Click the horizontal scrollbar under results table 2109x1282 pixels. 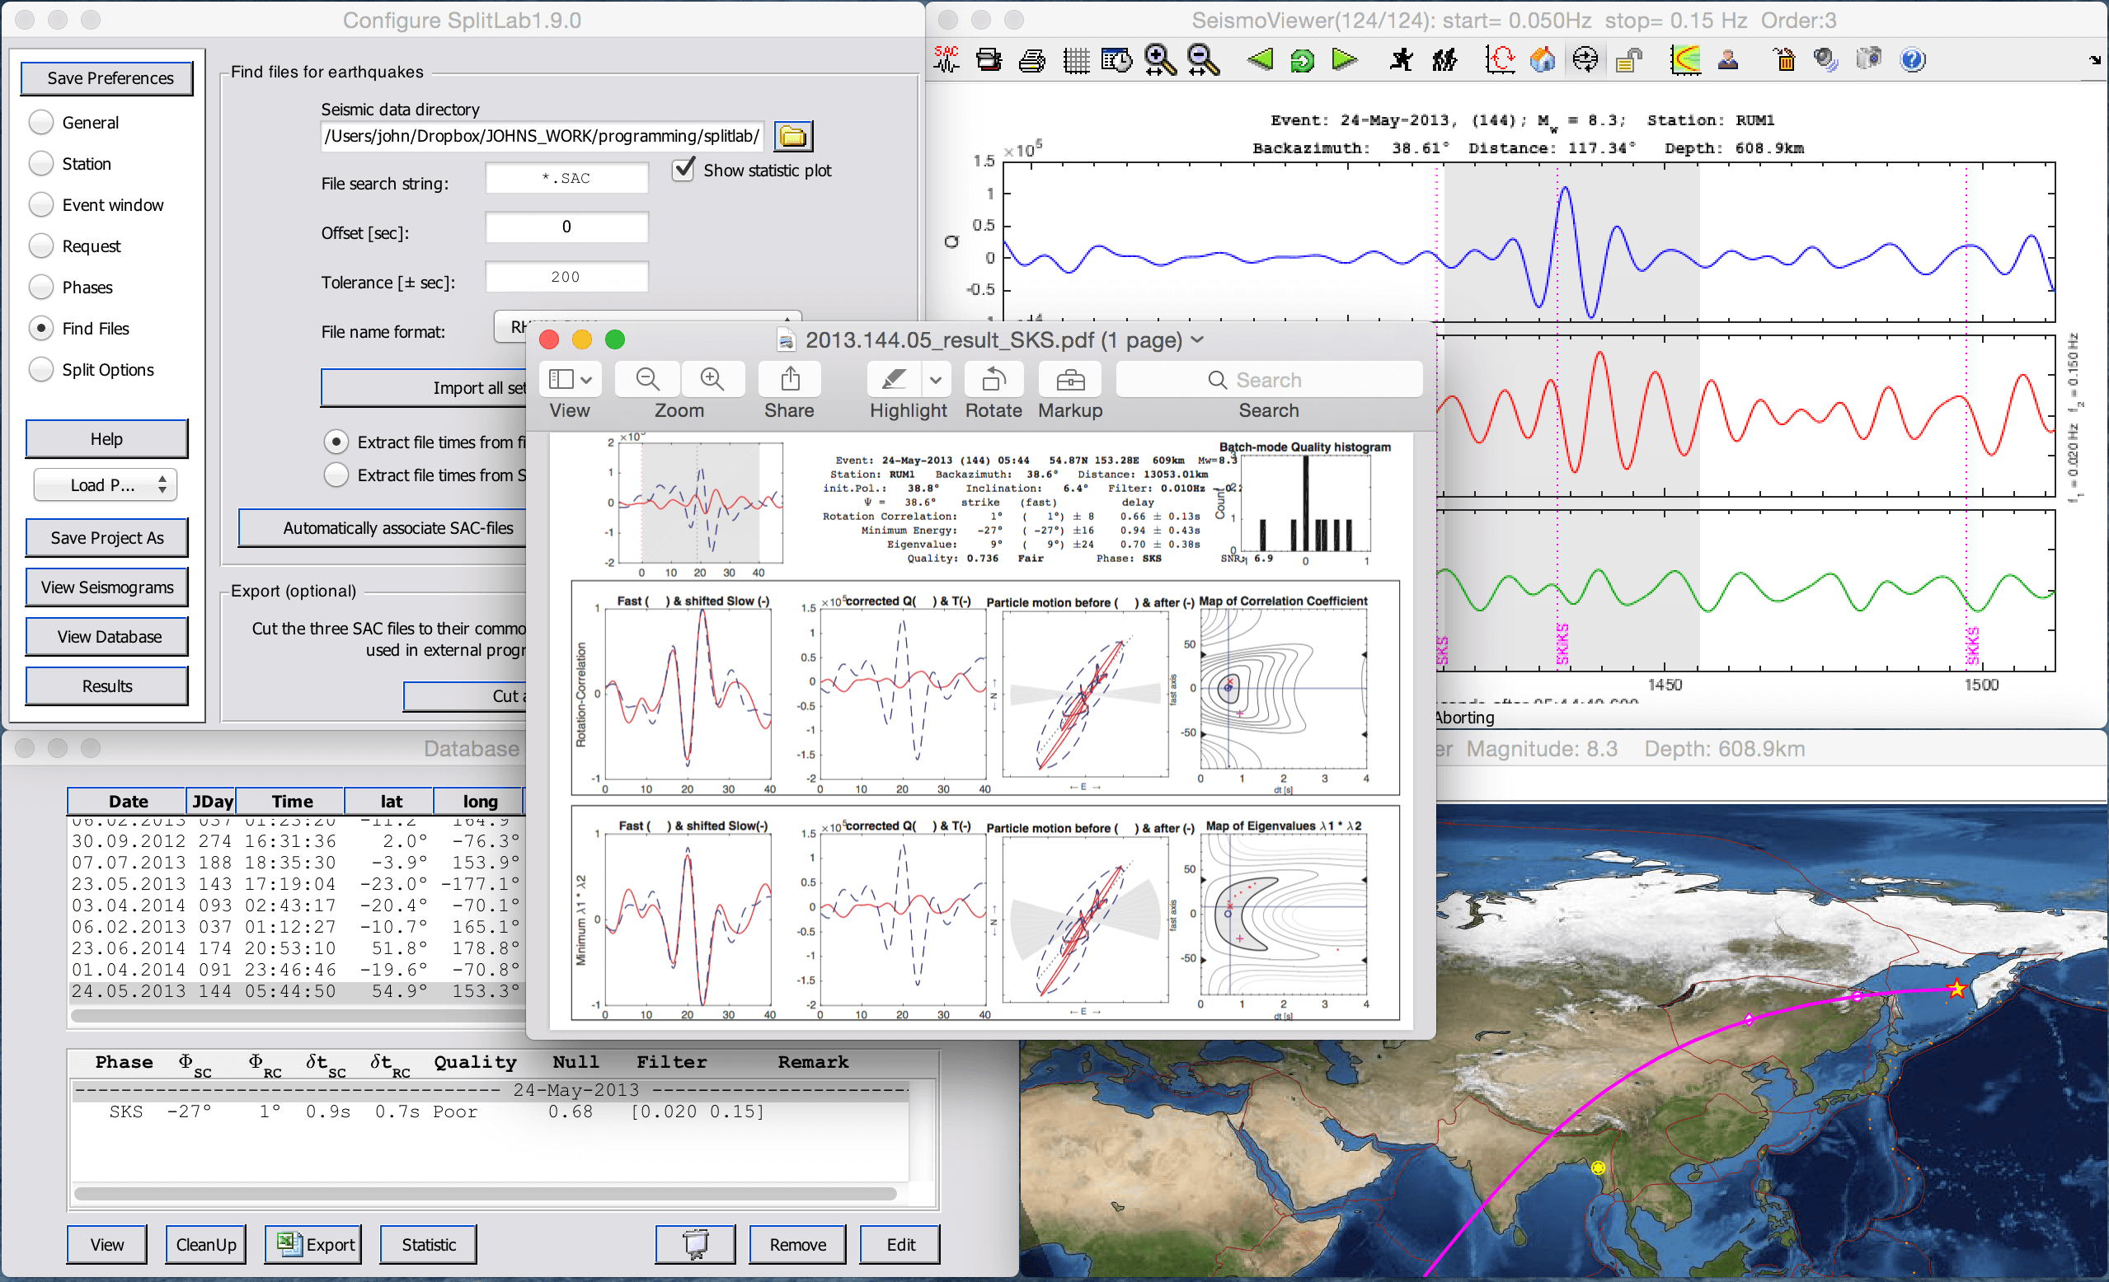[486, 1193]
